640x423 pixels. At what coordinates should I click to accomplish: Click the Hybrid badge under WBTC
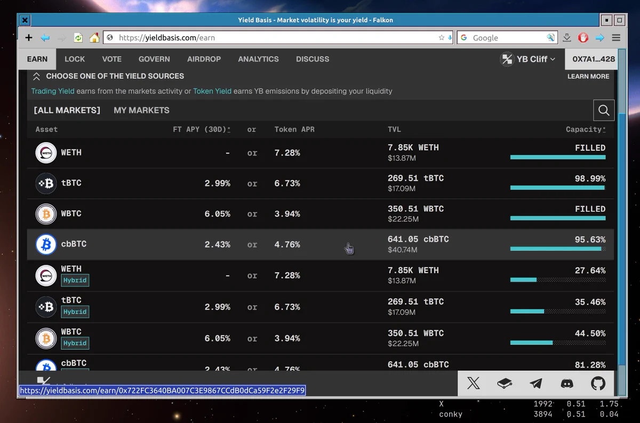pos(75,343)
